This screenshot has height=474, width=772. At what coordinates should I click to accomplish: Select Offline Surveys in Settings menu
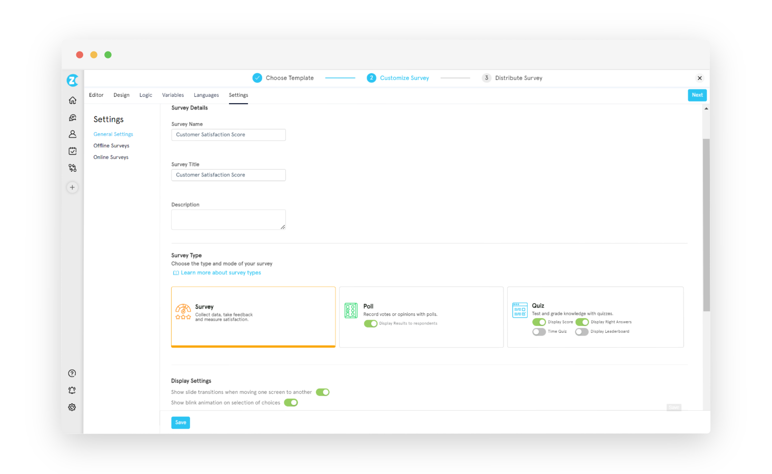[x=111, y=145]
